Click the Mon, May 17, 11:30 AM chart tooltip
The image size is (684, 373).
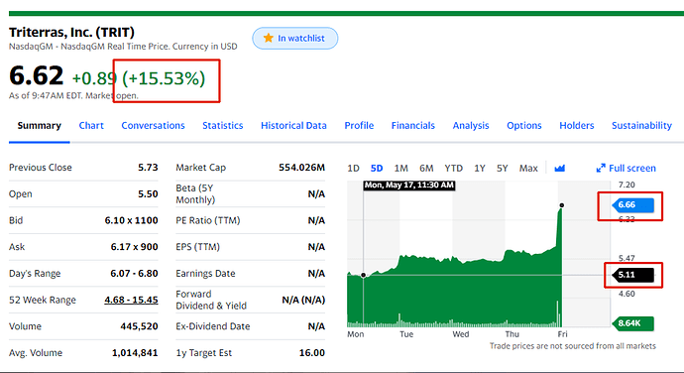click(x=409, y=186)
